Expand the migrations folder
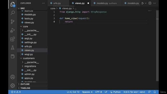The height and width of the screenshot is (94, 167). point(30,66)
